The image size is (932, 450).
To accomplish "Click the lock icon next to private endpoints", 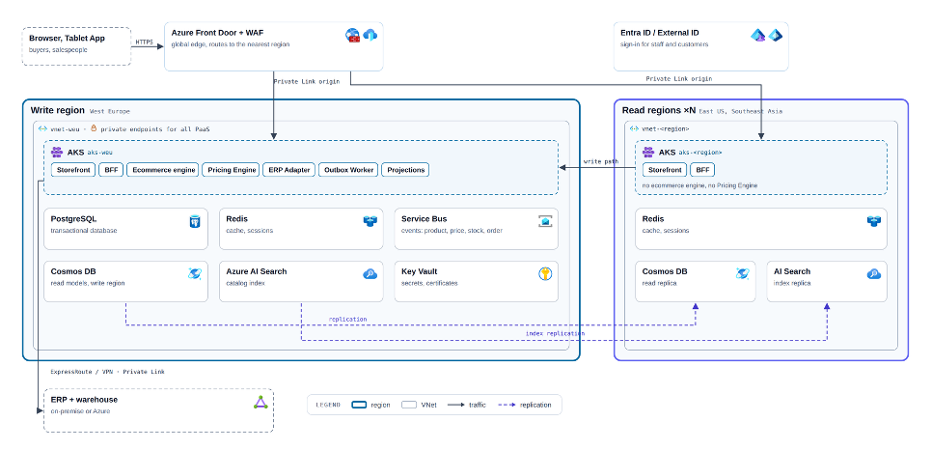I will point(94,128).
